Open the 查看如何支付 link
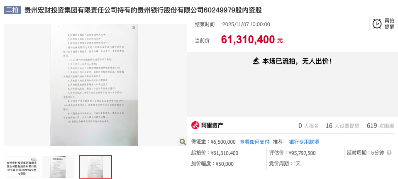The width and height of the screenshot is (398, 179). [254, 142]
